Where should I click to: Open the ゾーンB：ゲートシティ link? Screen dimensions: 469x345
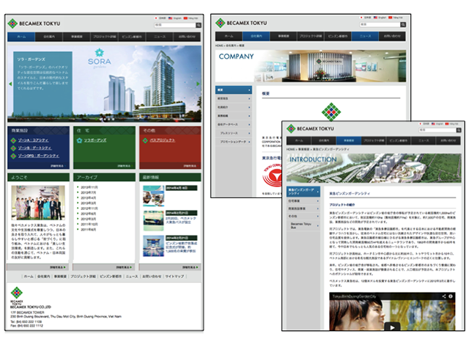(34, 148)
